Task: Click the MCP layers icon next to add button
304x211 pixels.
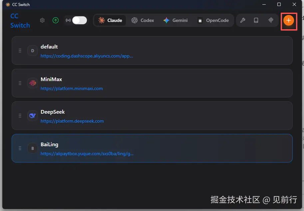Action: tap(271, 20)
